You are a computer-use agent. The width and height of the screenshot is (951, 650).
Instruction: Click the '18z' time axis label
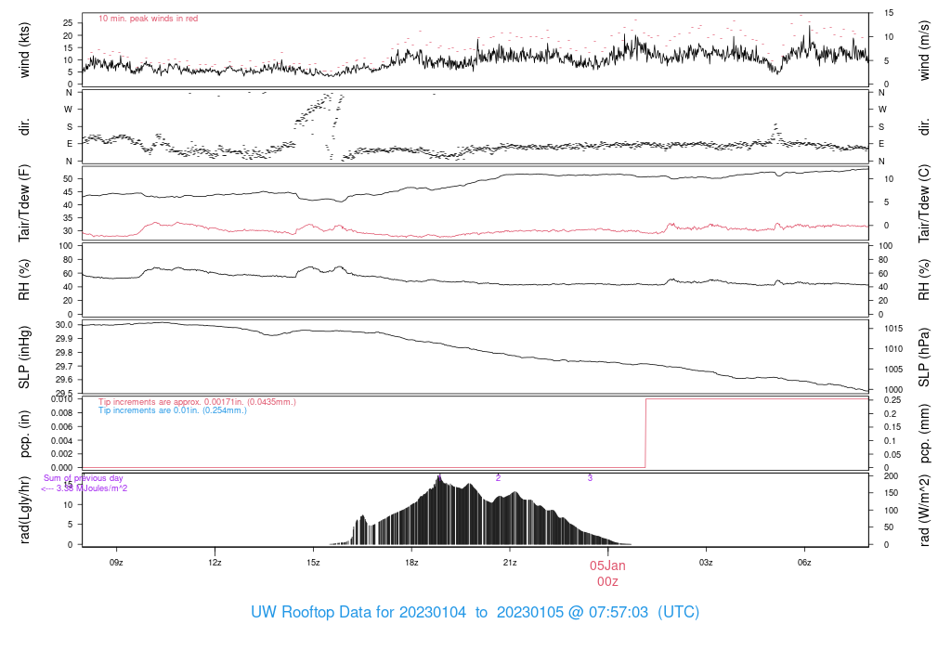click(x=411, y=563)
